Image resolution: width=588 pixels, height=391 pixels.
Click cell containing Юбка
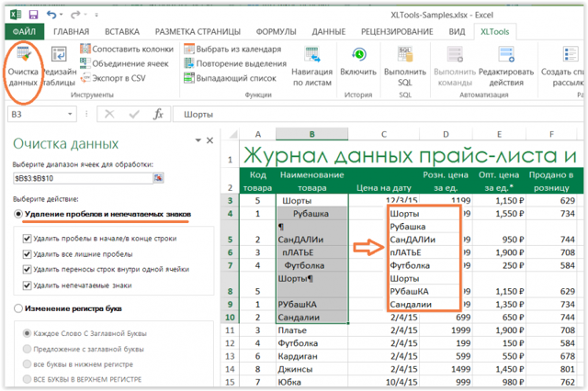[312, 382]
